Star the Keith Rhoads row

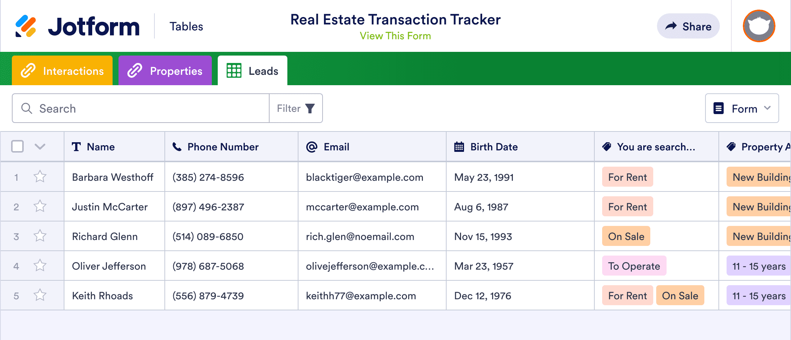pos(40,295)
